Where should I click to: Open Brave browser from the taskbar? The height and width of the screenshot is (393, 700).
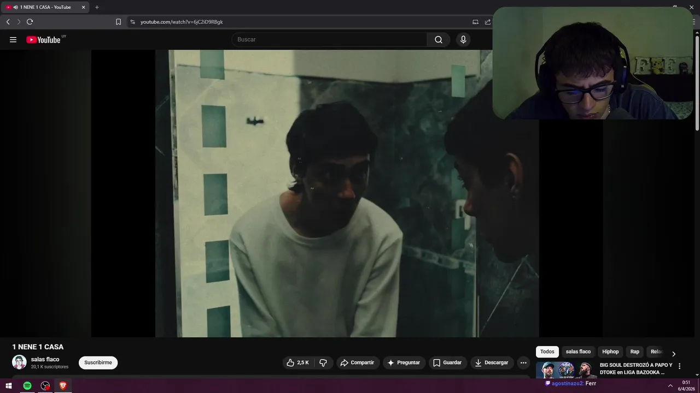pyautogui.click(x=63, y=385)
